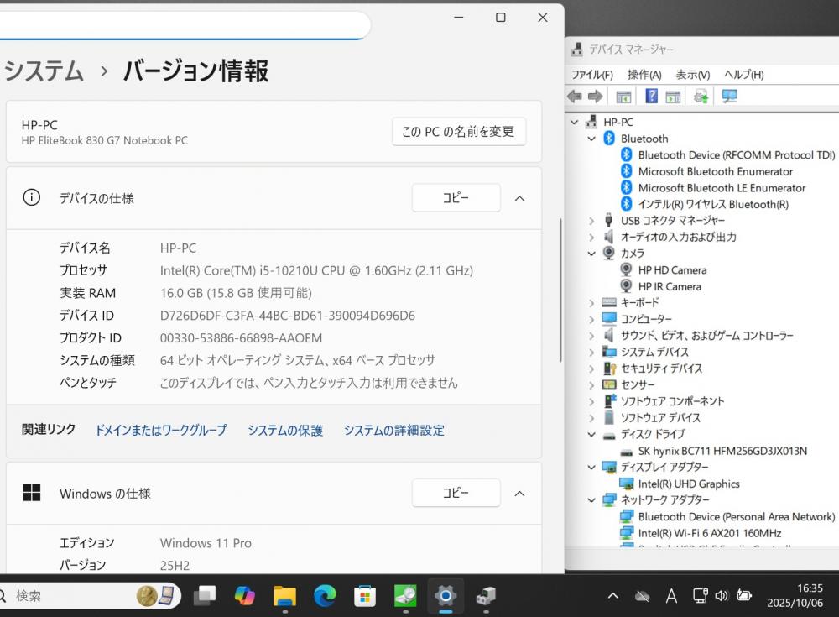Collapse the デバイスの仕様 section chevron
This screenshot has height=617, width=839.
(519, 199)
